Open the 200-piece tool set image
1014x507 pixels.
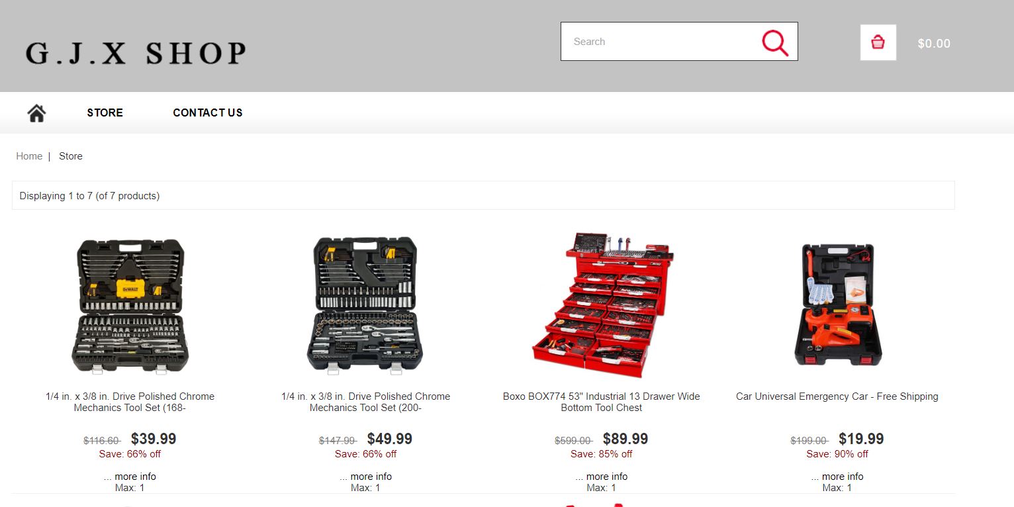tap(365, 305)
